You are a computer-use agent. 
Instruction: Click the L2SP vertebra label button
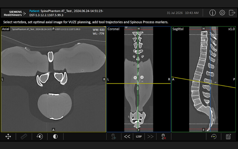[139, 137]
